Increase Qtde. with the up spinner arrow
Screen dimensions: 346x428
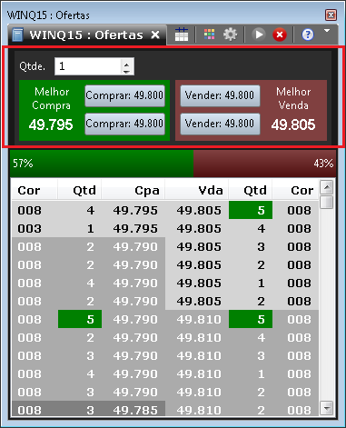126,63
